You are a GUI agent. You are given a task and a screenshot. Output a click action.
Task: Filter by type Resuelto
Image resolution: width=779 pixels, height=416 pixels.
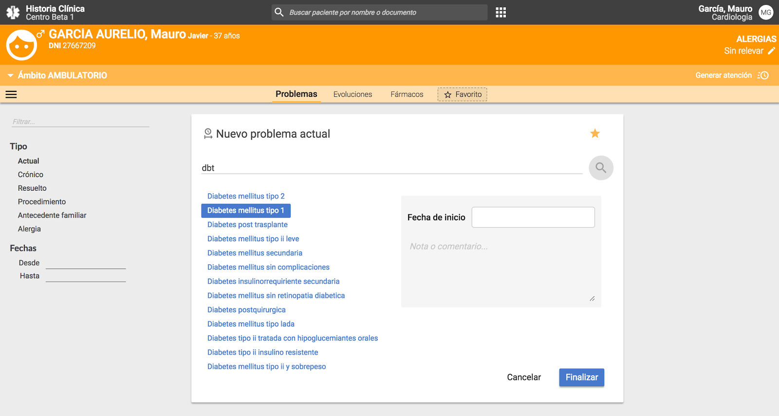point(32,188)
